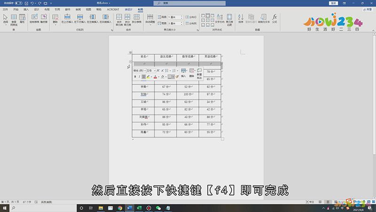Select the table Eraser tool

pos(44,18)
